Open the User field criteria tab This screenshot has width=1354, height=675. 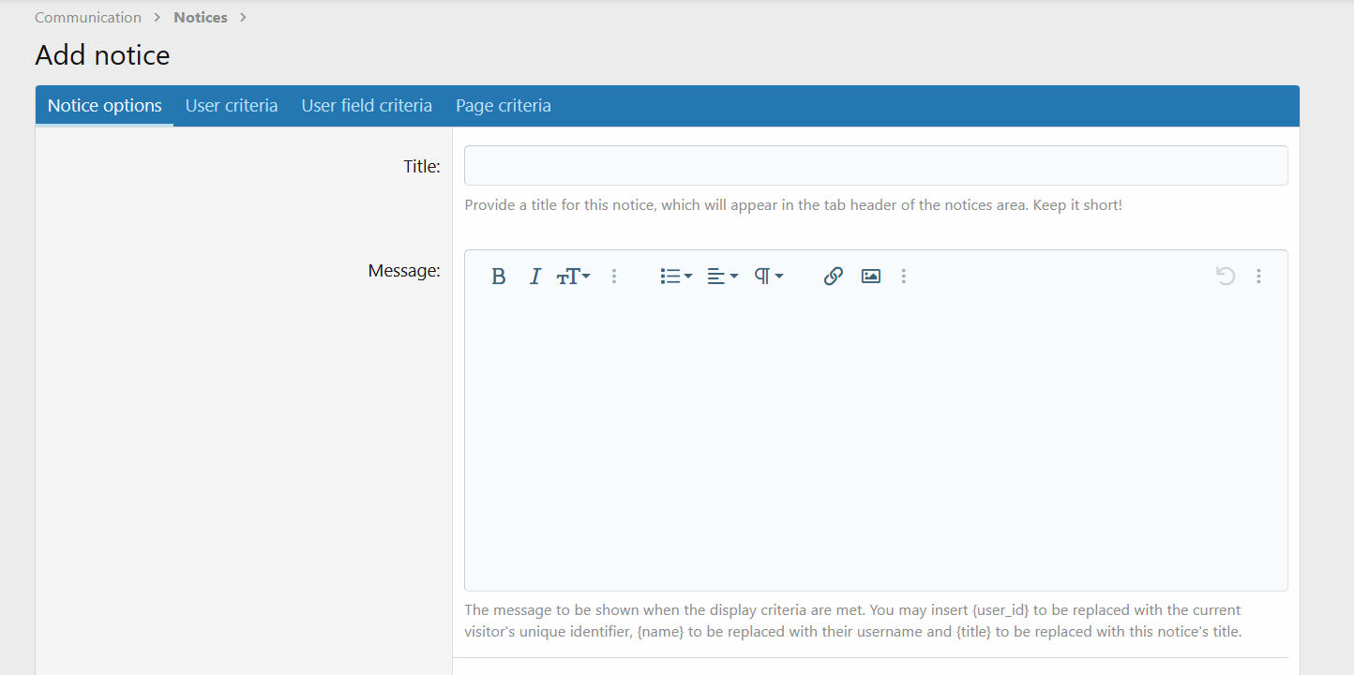(367, 105)
